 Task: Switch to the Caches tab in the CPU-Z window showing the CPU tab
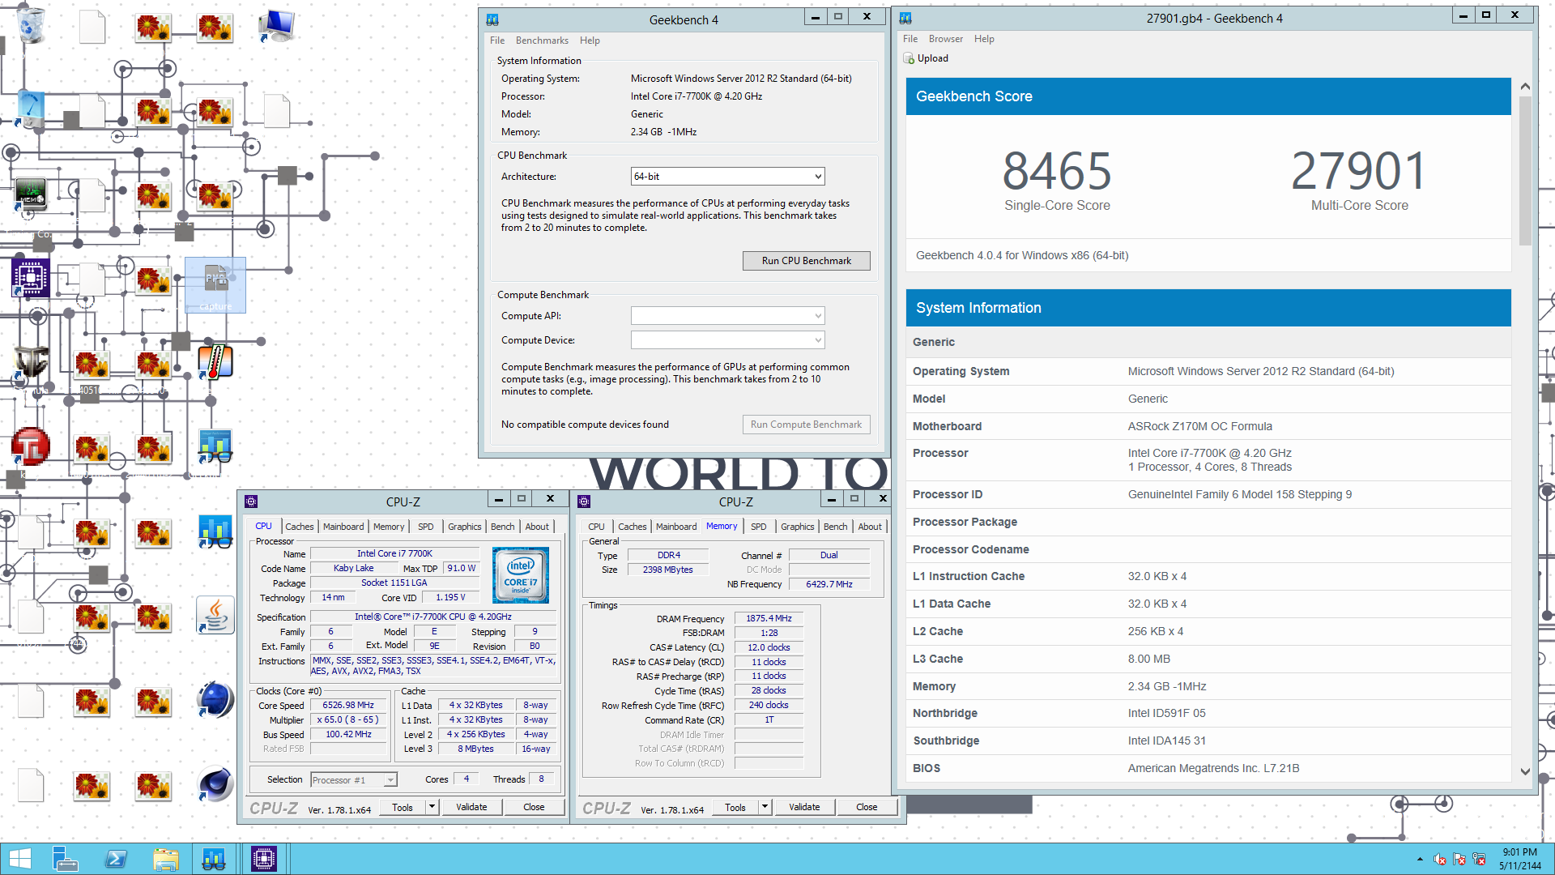click(299, 527)
